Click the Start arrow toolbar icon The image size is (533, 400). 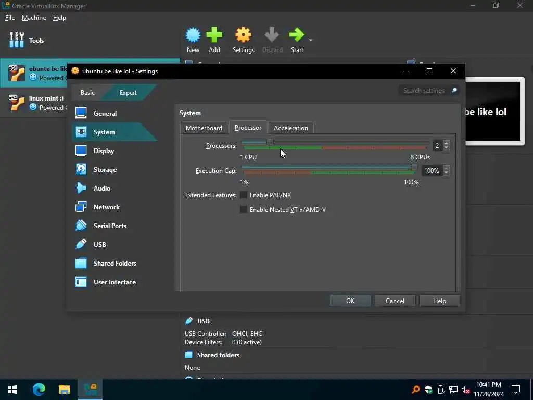[x=297, y=34]
